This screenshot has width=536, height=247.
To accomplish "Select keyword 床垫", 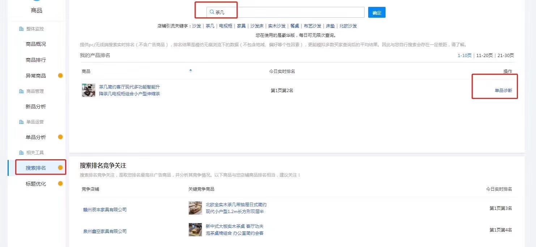I will click(x=330, y=26).
